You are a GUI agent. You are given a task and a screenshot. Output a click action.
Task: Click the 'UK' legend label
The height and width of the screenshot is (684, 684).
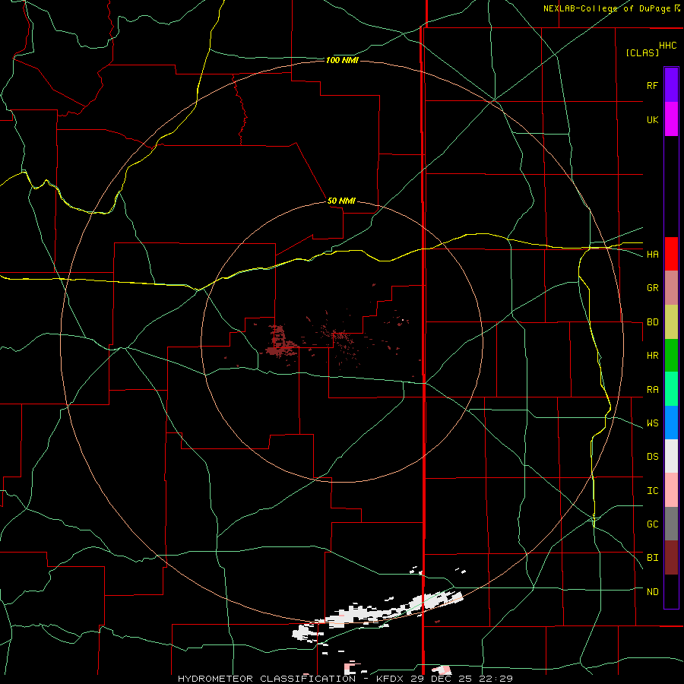coord(652,119)
